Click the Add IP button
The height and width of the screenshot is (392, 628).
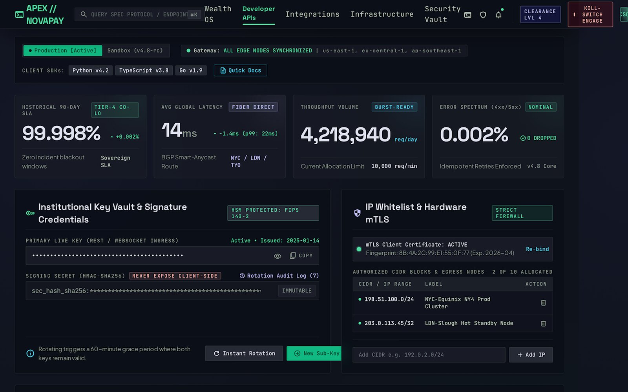531,355
